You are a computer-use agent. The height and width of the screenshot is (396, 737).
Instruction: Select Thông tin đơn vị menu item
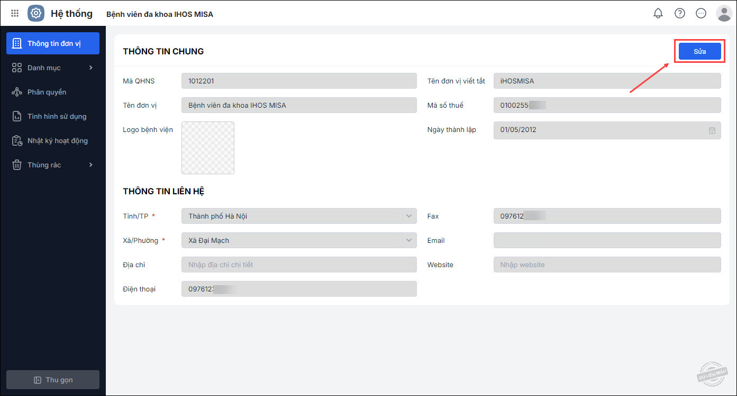click(x=53, y=43)
